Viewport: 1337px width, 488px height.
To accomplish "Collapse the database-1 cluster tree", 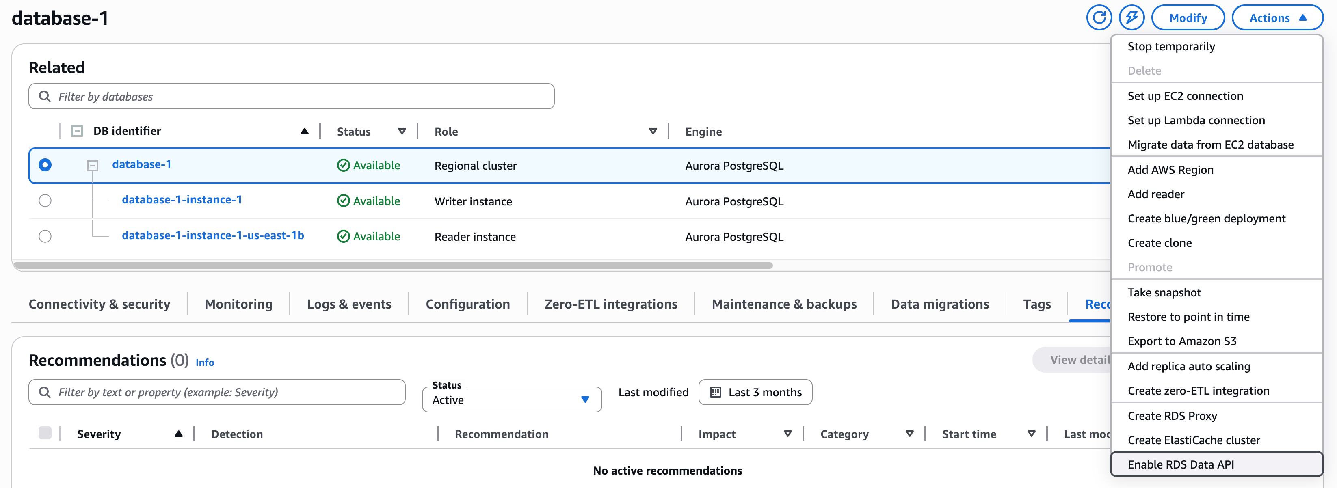I will pos(92,165).
